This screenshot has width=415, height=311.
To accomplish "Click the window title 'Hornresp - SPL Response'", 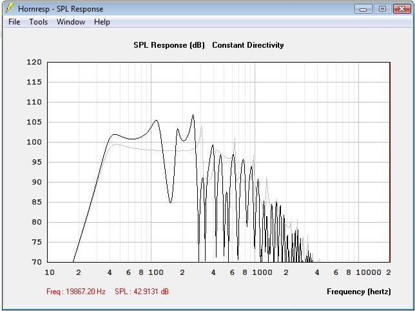I will tap(61, 9).
